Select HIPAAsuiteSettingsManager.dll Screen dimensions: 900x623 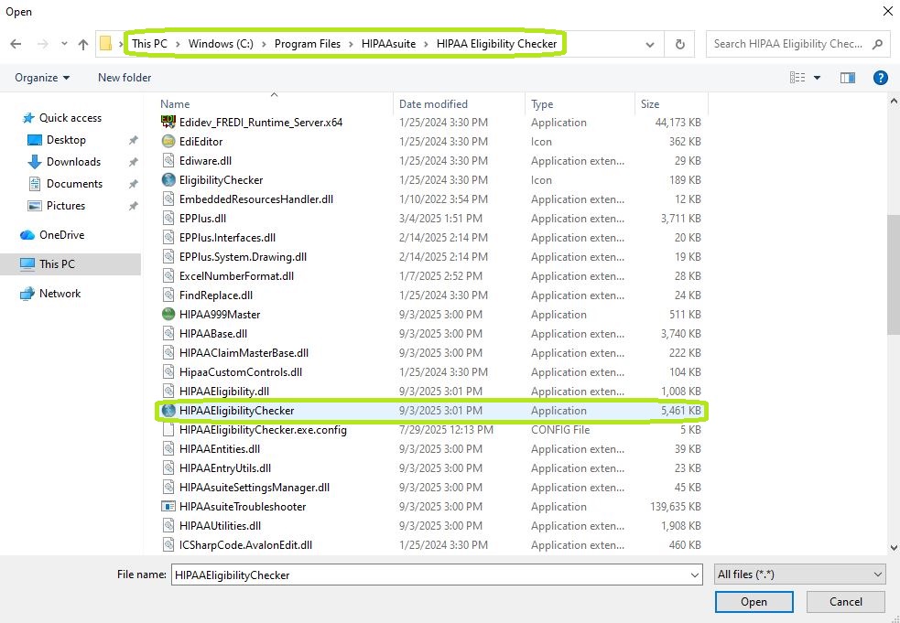(x=255, y=487)
